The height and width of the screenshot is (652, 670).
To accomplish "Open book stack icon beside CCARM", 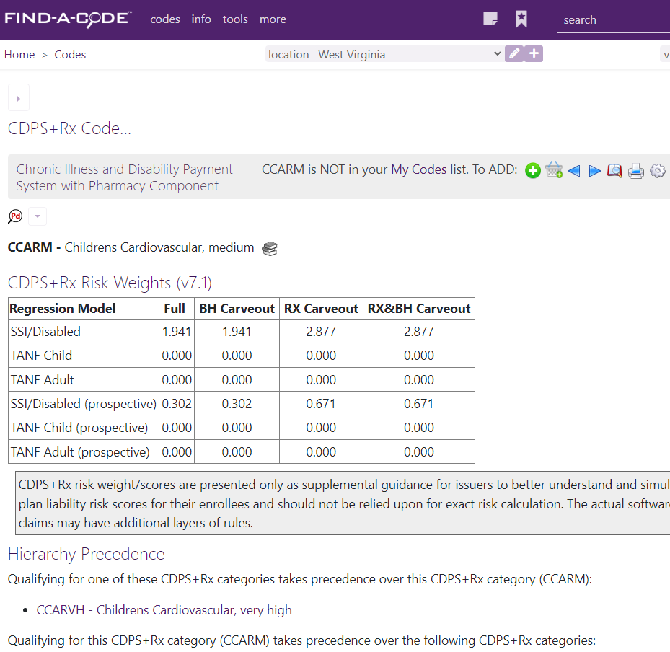I will (x=270, y=248).
